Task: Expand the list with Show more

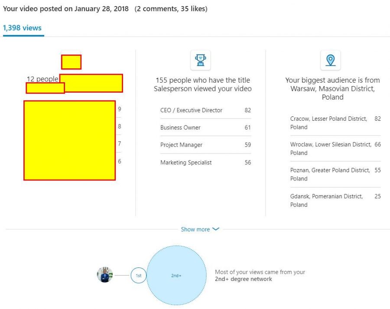Action: tap(195, 229)
